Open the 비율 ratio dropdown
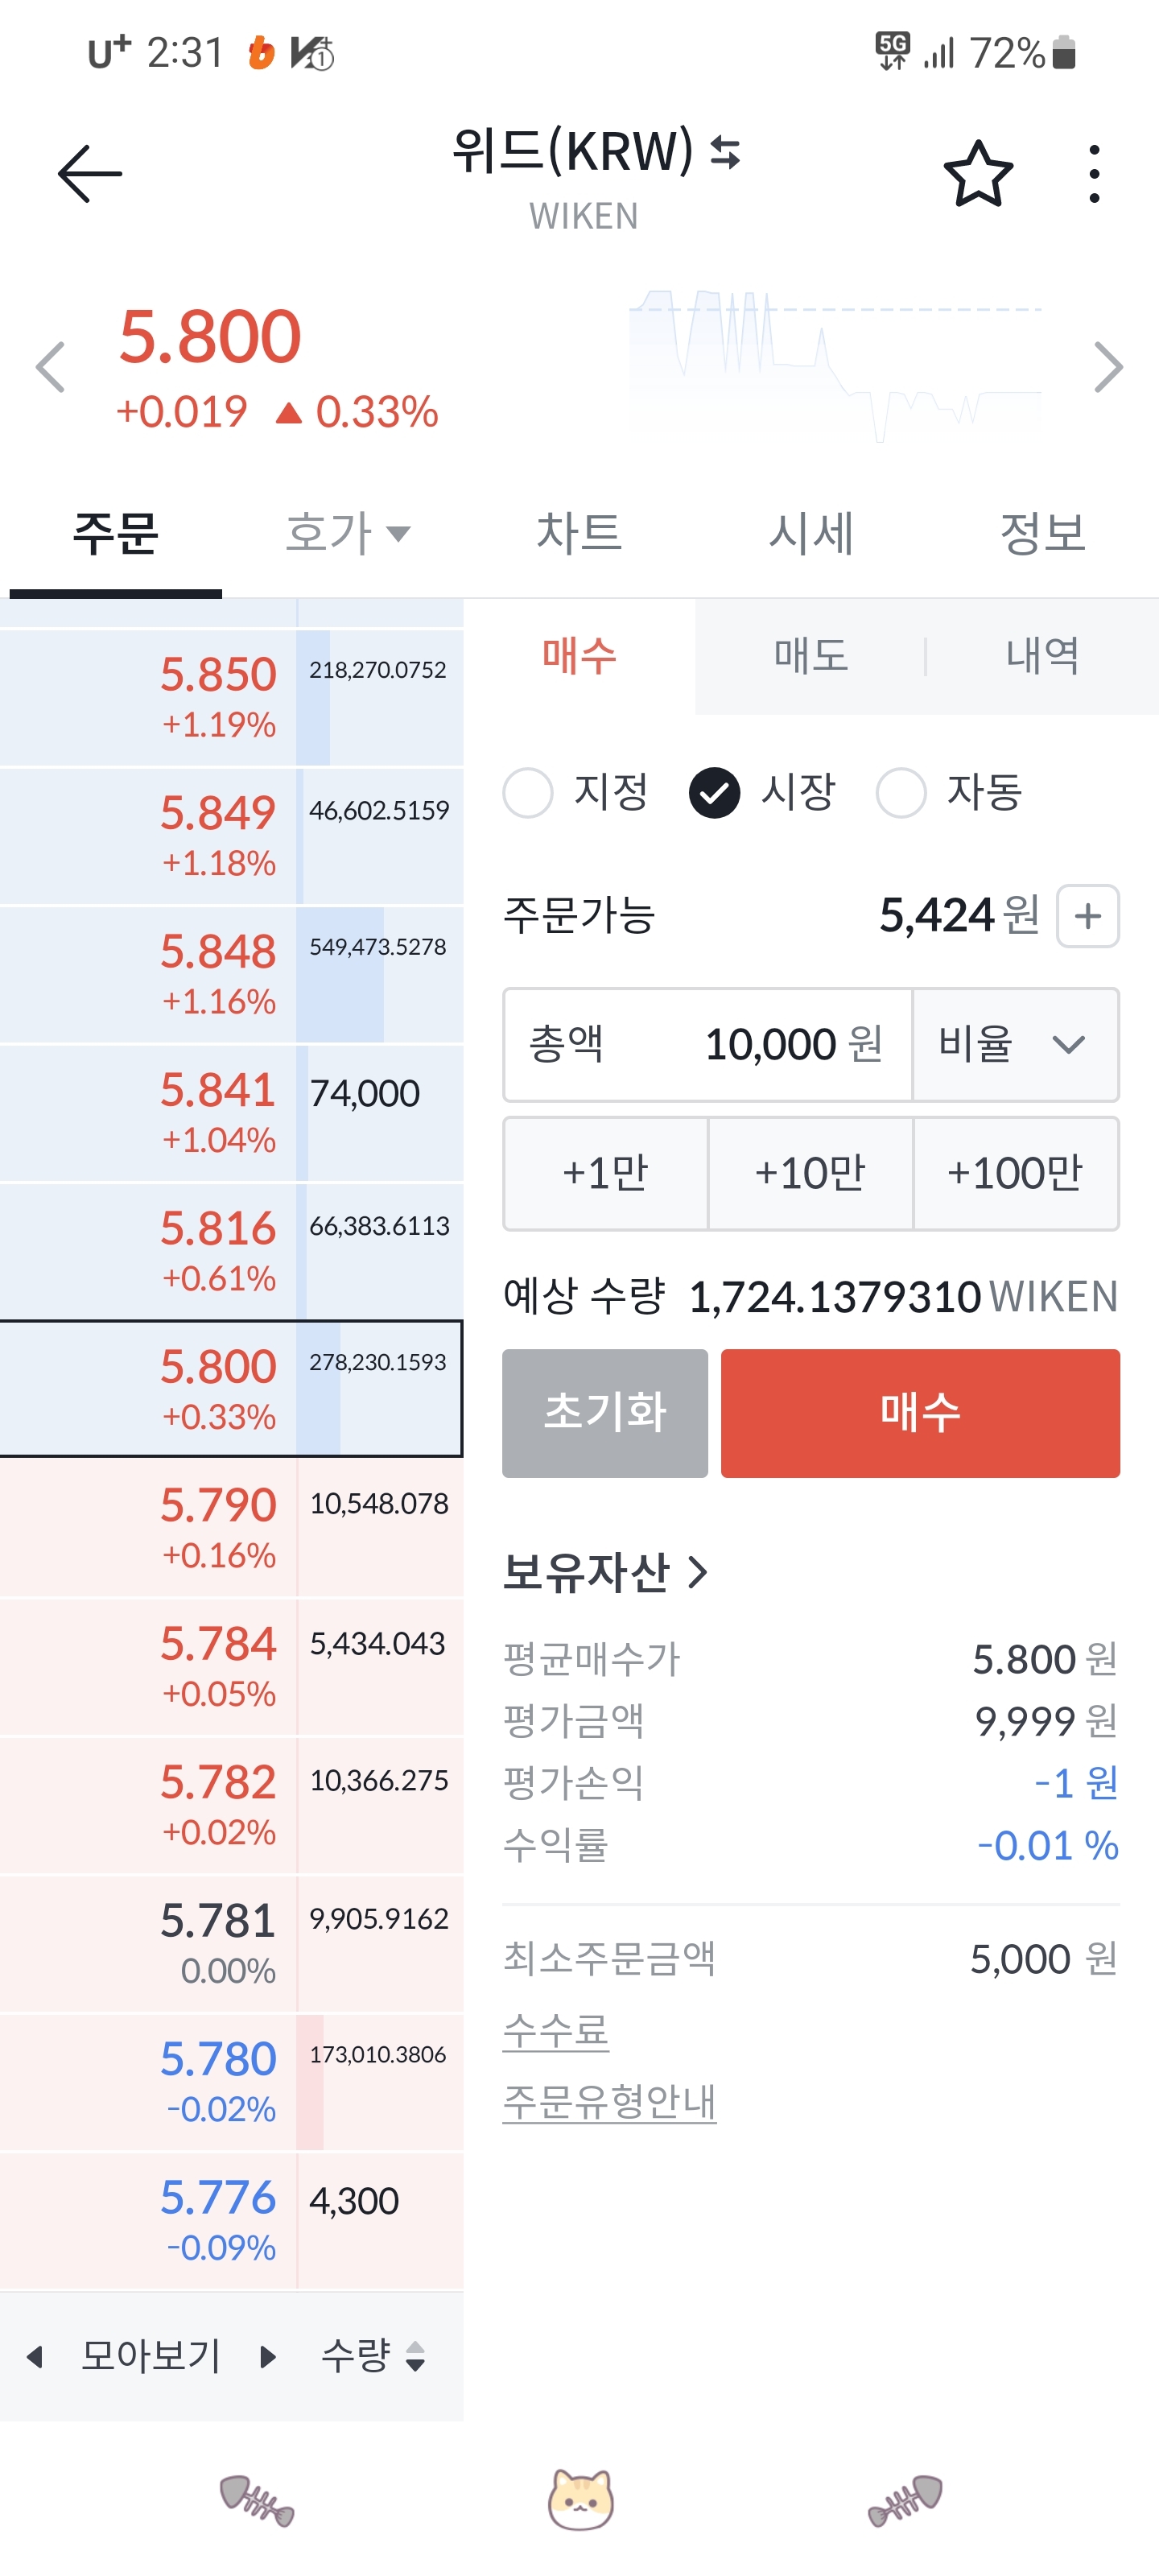 coord(1014,1045)
